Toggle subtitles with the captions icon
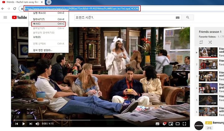The width and height of the screenshot is (224, 131). tap(157, 124)
